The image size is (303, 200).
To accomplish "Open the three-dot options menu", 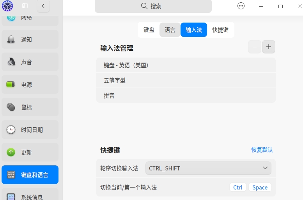I will (241, 6).
